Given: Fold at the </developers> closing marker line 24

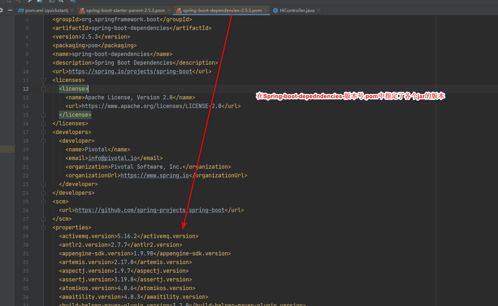Looking at the screenshot, I should (x=43, y=193).
